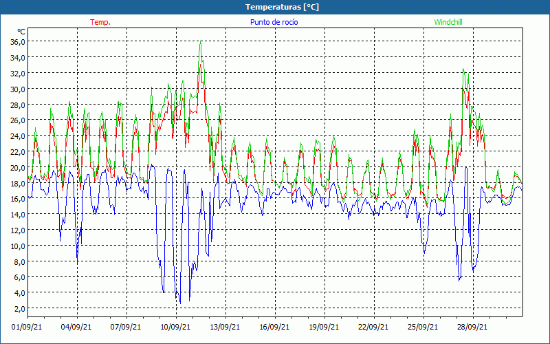Click the 25/09/21 date label

[423, 327]
